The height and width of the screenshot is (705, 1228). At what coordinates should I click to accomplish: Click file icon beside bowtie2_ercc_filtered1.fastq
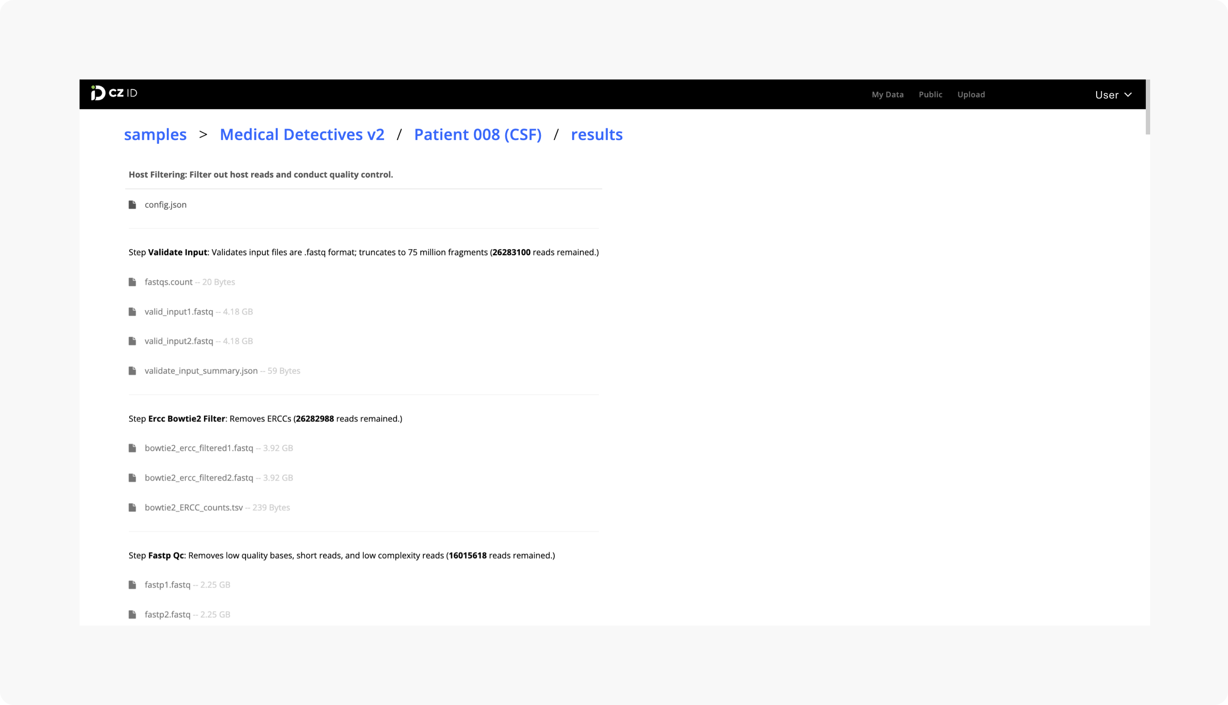(132, 448)
